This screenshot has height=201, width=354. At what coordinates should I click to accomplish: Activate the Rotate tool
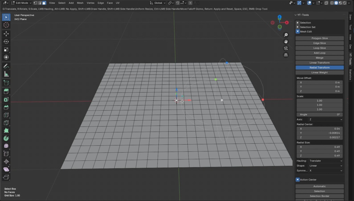click(x=6, y=41)
